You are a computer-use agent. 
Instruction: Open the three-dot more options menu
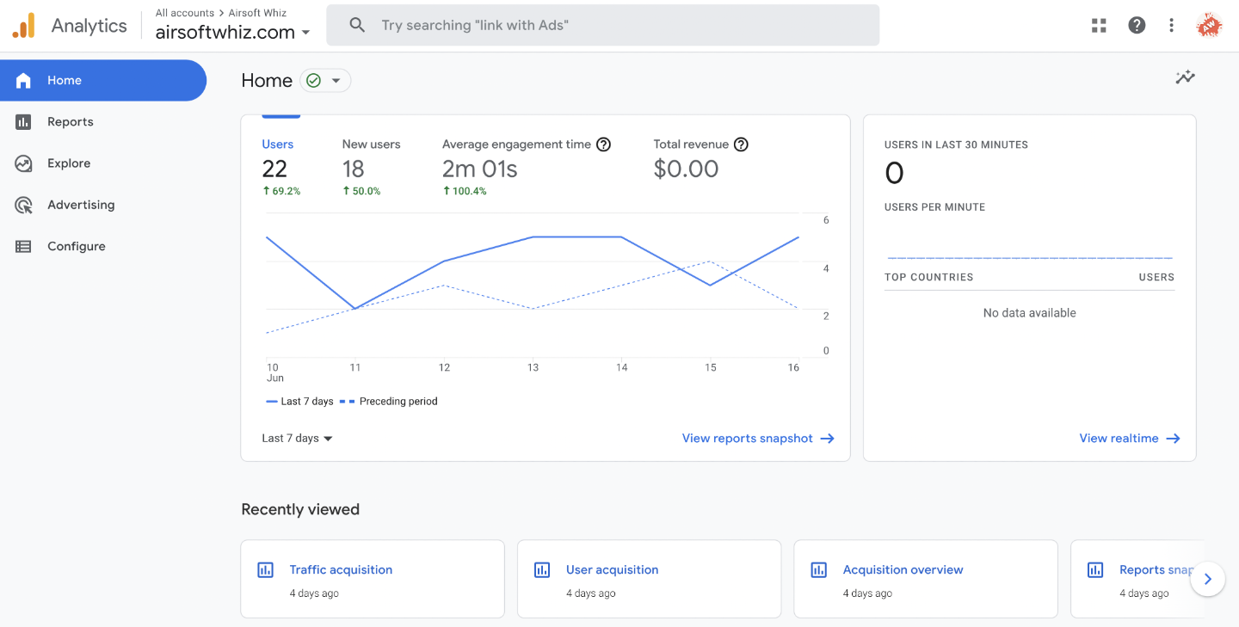(1171, 25)
